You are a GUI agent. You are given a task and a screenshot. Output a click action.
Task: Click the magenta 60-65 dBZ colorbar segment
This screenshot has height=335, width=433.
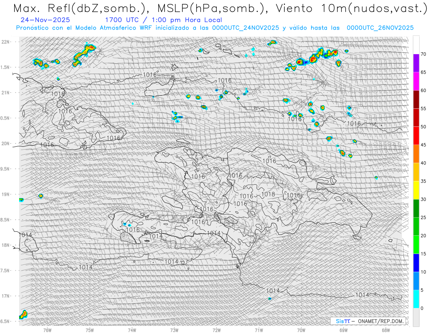(416, 81)
